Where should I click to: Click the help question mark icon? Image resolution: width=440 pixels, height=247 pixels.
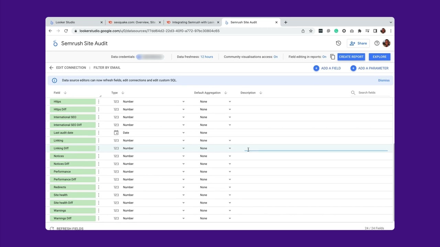377,43
